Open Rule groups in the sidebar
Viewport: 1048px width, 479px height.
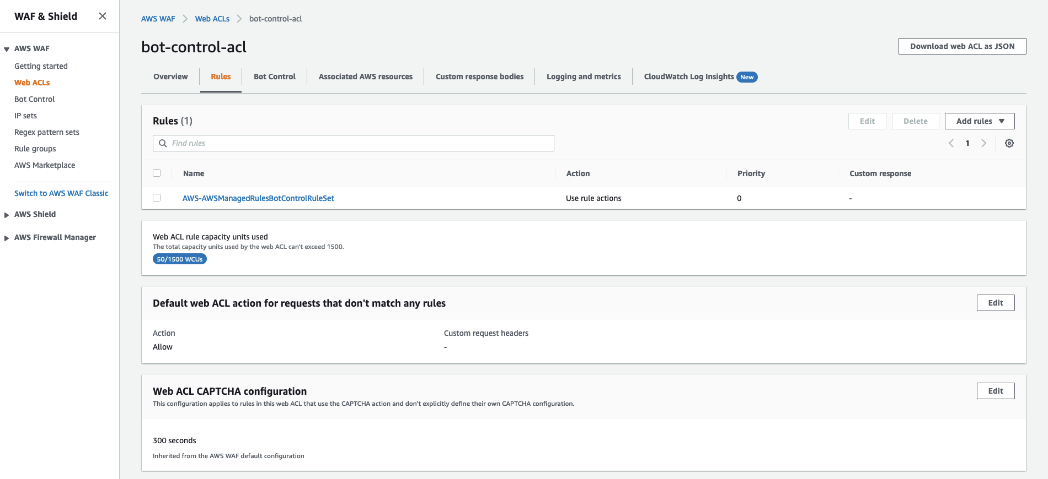[35, 149]
